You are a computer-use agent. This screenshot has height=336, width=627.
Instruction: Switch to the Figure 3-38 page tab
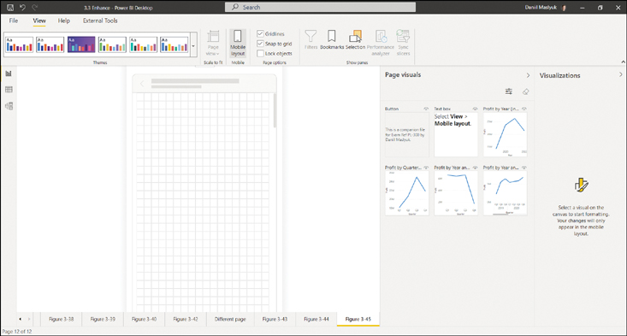click(x=62, y=319)
